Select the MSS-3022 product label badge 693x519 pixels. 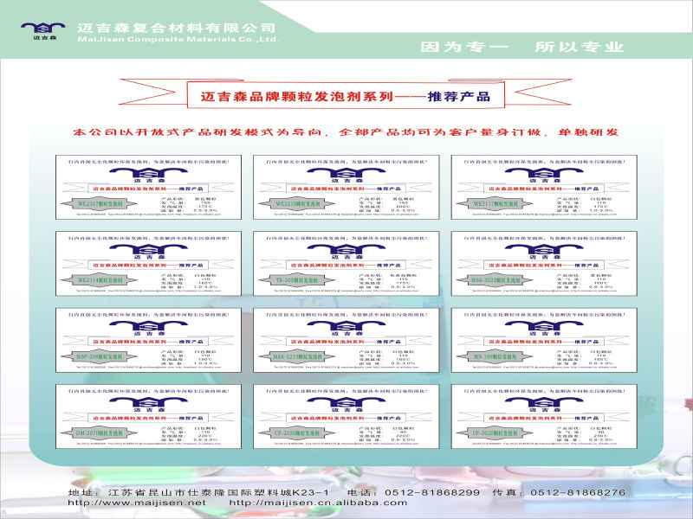495,280
